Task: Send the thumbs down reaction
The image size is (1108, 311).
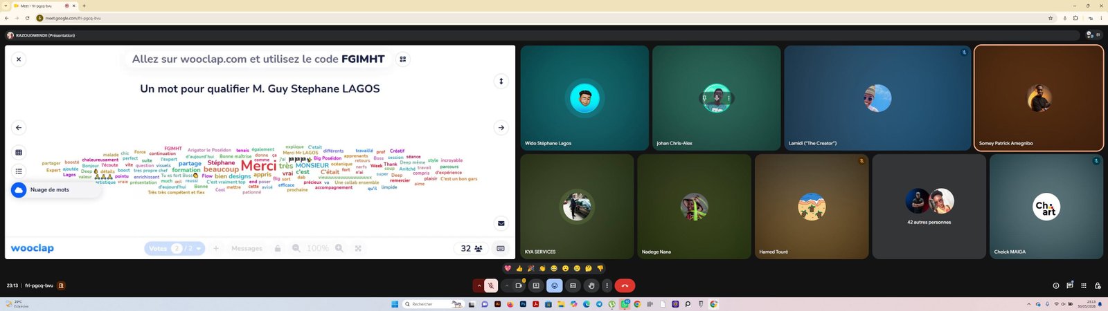Action: [x=600, y=268]
